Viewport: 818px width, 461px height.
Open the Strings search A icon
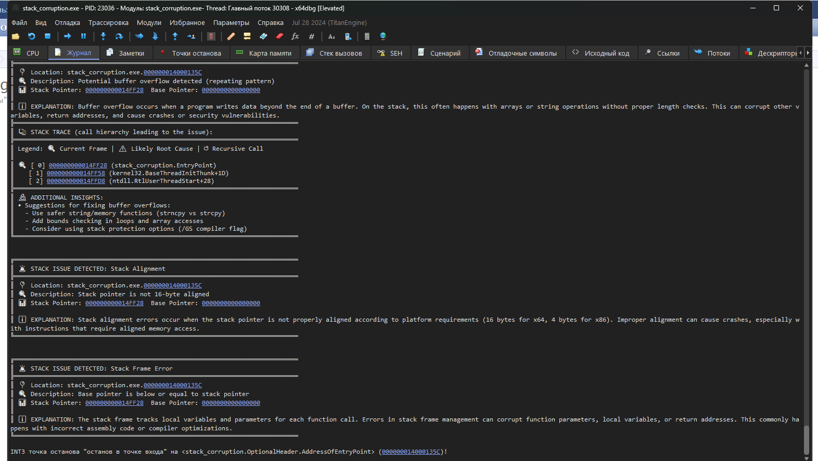(x=331, y=36)
